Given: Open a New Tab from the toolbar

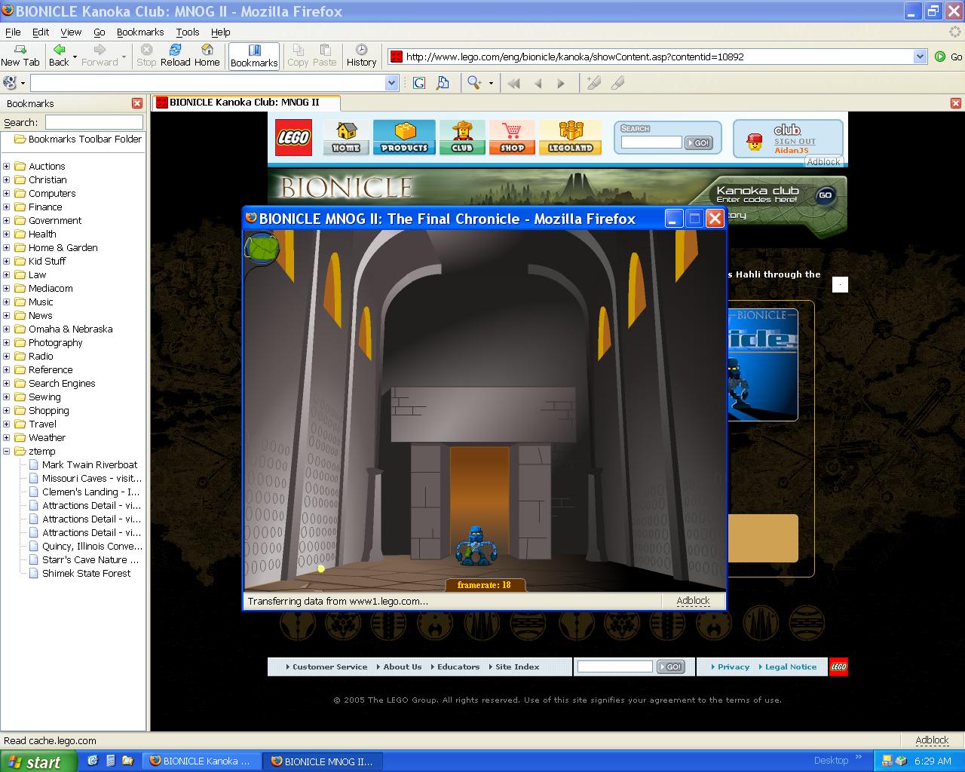Looking at the screenshot, I should tap(20, 55).
